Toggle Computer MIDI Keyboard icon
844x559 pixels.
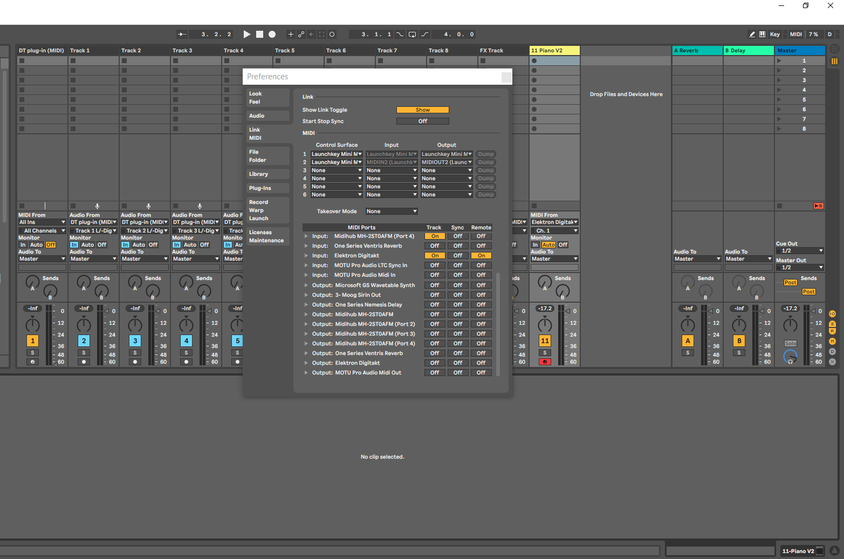click(x=762, y=34)
